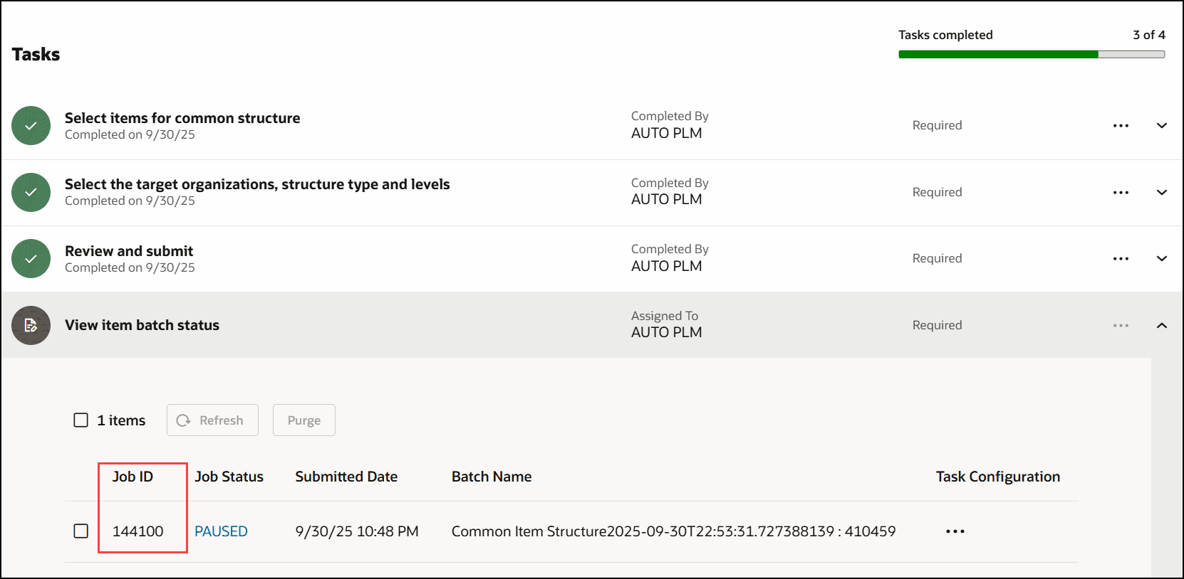Open more actions for Select items task
The height and width of the screenshot is (579, 1184).
pos(1121,126)
